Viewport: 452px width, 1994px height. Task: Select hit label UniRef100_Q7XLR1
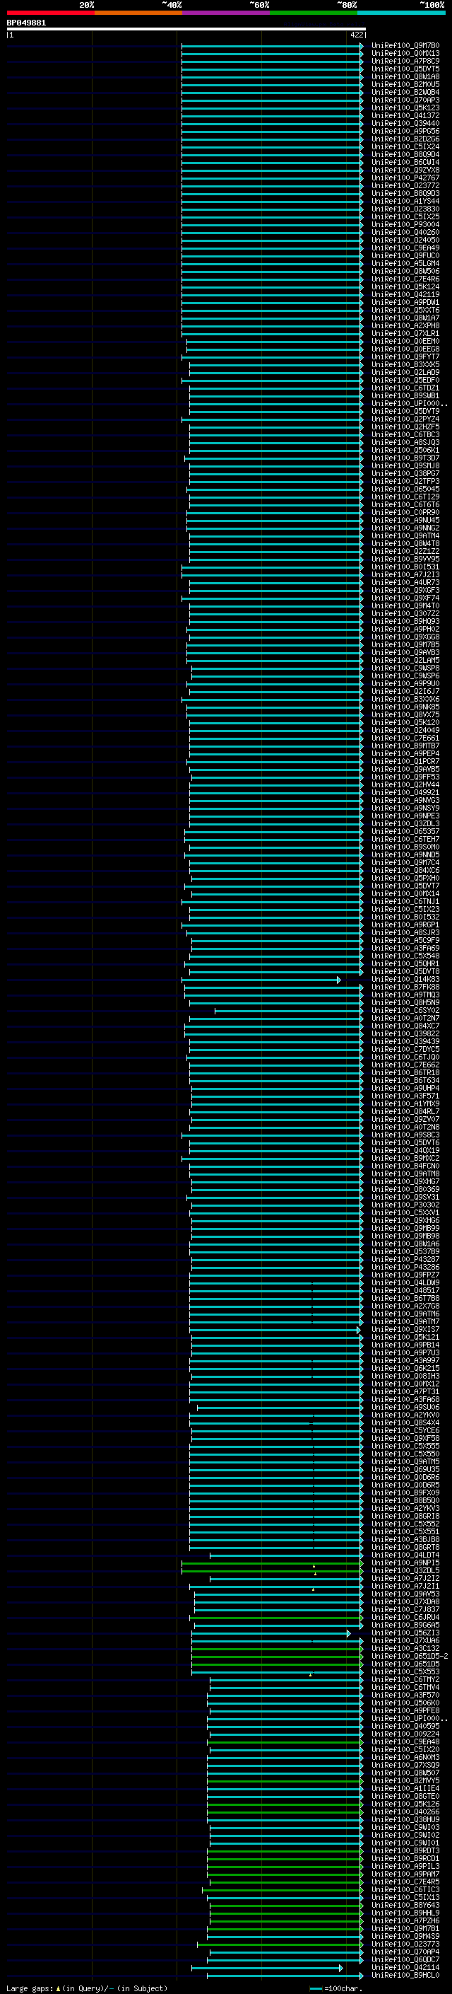(405, 334)
